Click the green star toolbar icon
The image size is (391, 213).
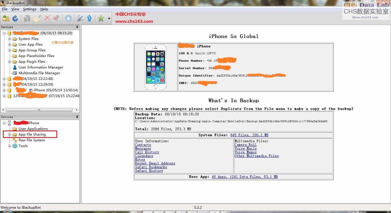pyautogui.click(x=101, y=19)
